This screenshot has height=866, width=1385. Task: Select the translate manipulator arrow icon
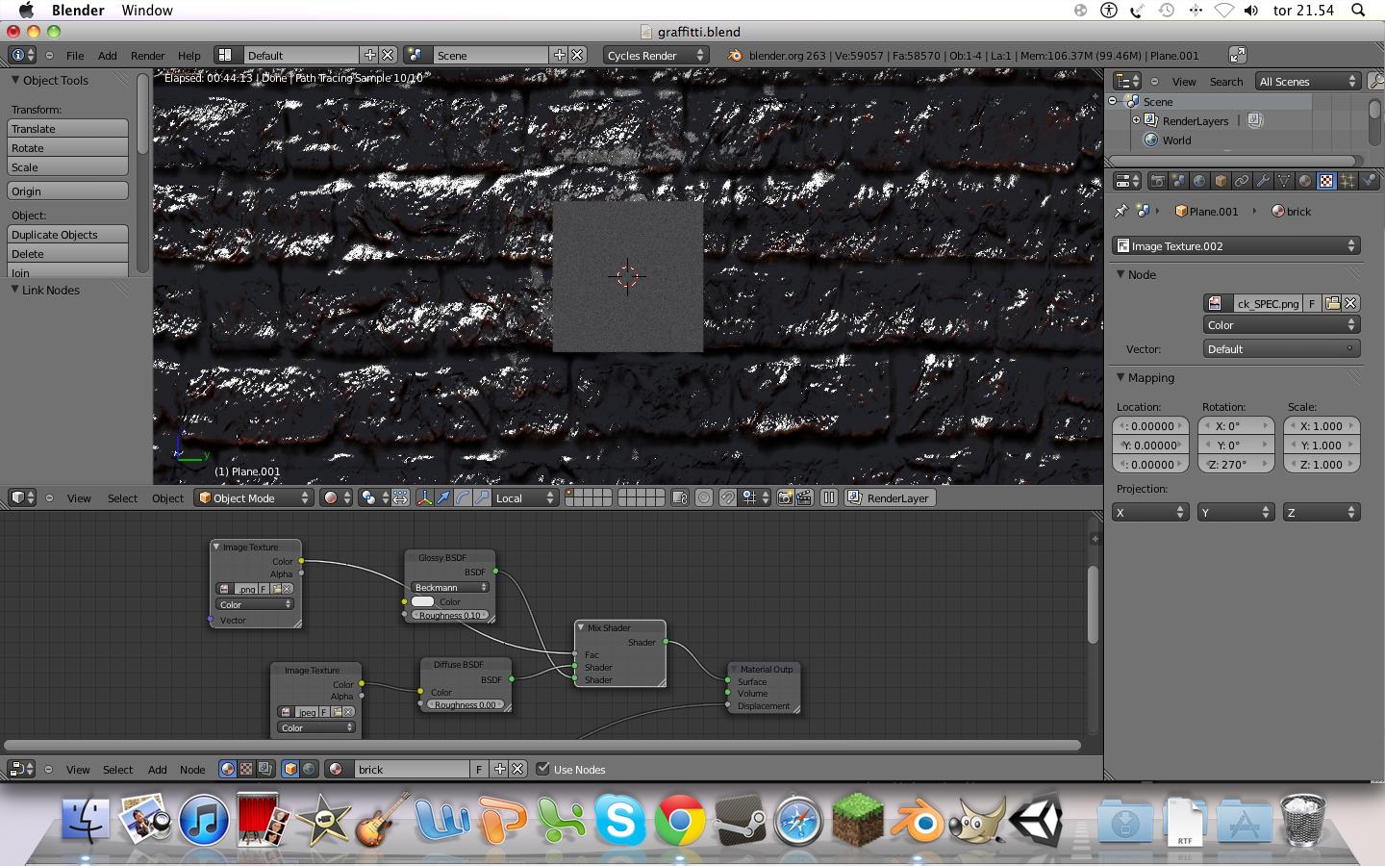click(443, 497)
